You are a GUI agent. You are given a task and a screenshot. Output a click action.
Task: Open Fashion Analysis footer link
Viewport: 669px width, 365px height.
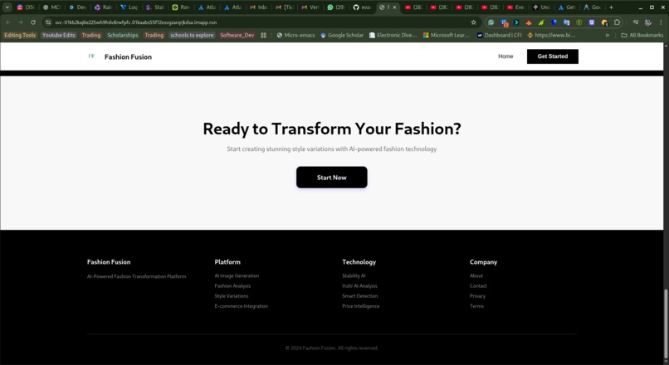(232, 286)
